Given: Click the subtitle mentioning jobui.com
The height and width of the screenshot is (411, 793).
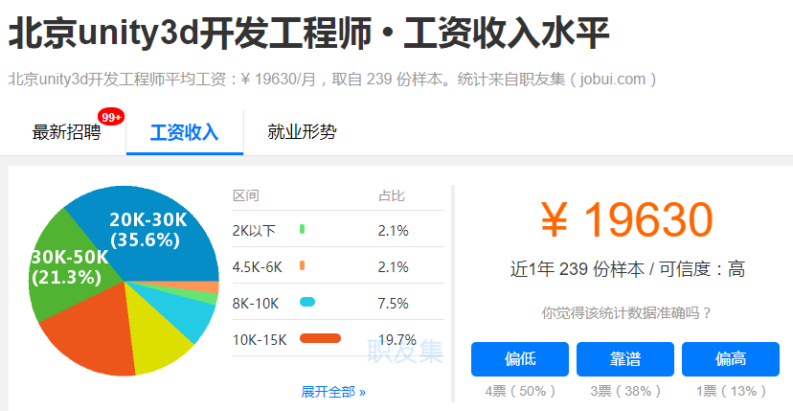Looking at the screenshot, I should [x=332, y=80].
